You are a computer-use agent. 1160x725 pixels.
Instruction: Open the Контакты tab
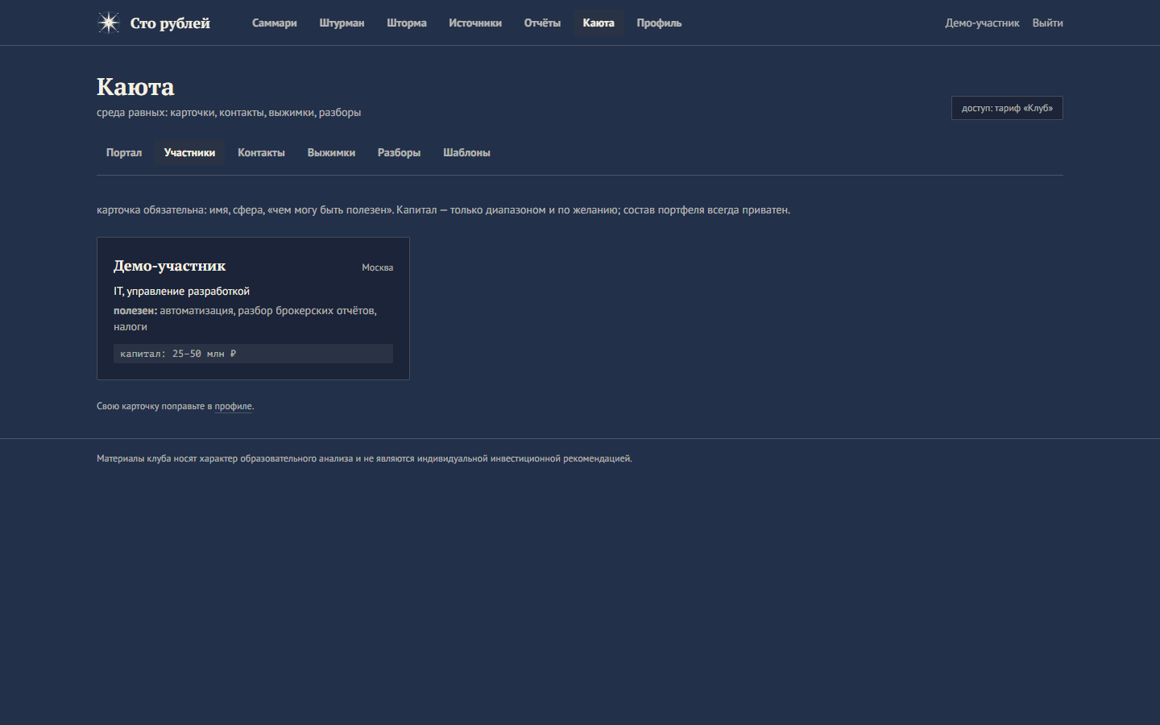[x=261, y=153]
